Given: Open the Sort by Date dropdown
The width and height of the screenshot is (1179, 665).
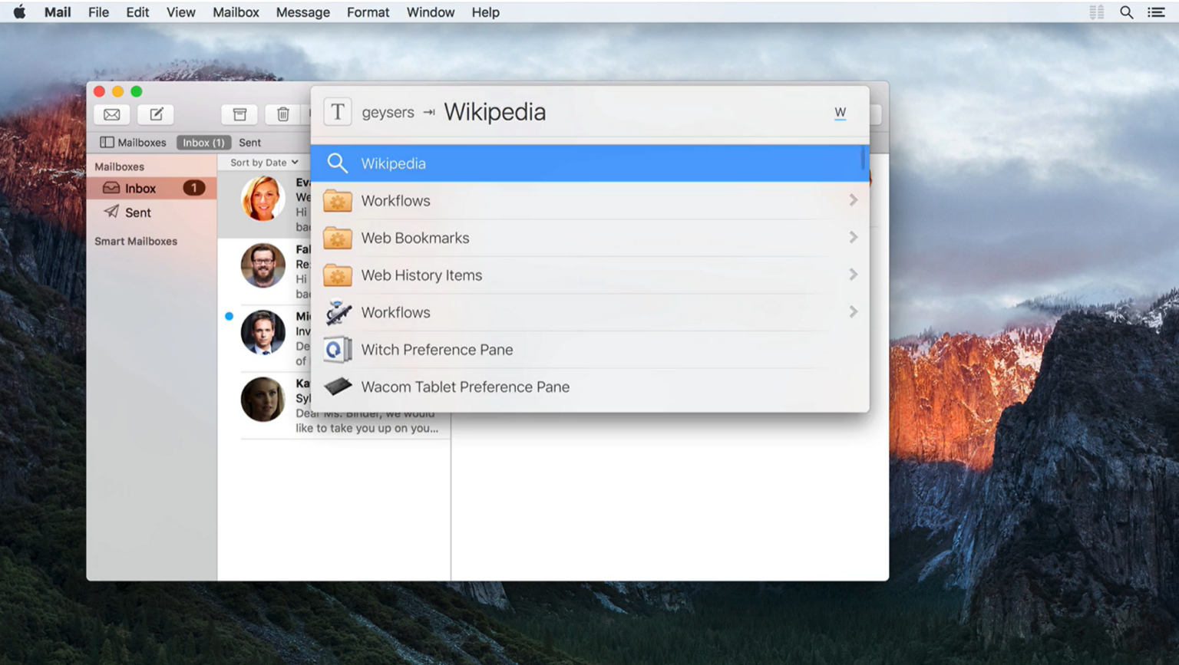Looking at the screenshot, I should pos(263,162).
